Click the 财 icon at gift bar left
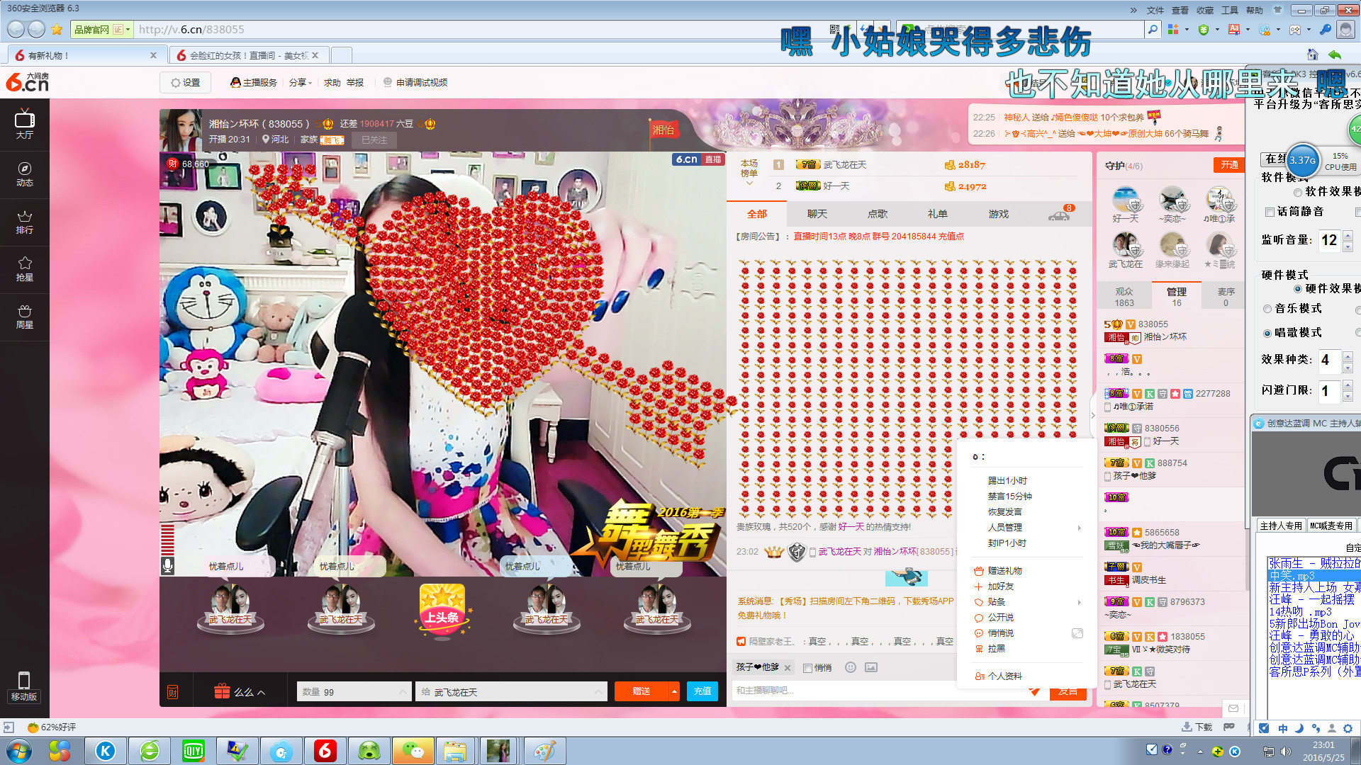The height and width of the screenshot is (765, 1361). [x=173, y=692]
